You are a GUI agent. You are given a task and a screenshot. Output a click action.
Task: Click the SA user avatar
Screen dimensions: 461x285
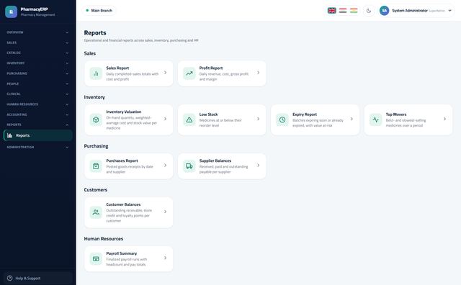click(384, 11)
